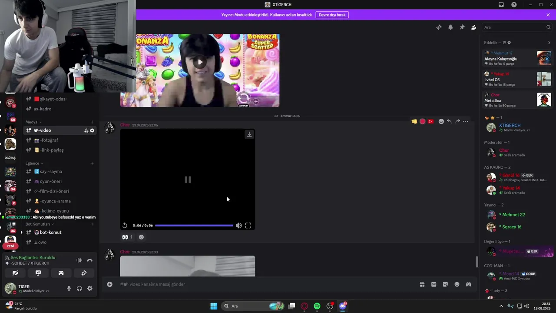Download the black video attachment
Screen dimensions: 556x313
click(249, 134)
